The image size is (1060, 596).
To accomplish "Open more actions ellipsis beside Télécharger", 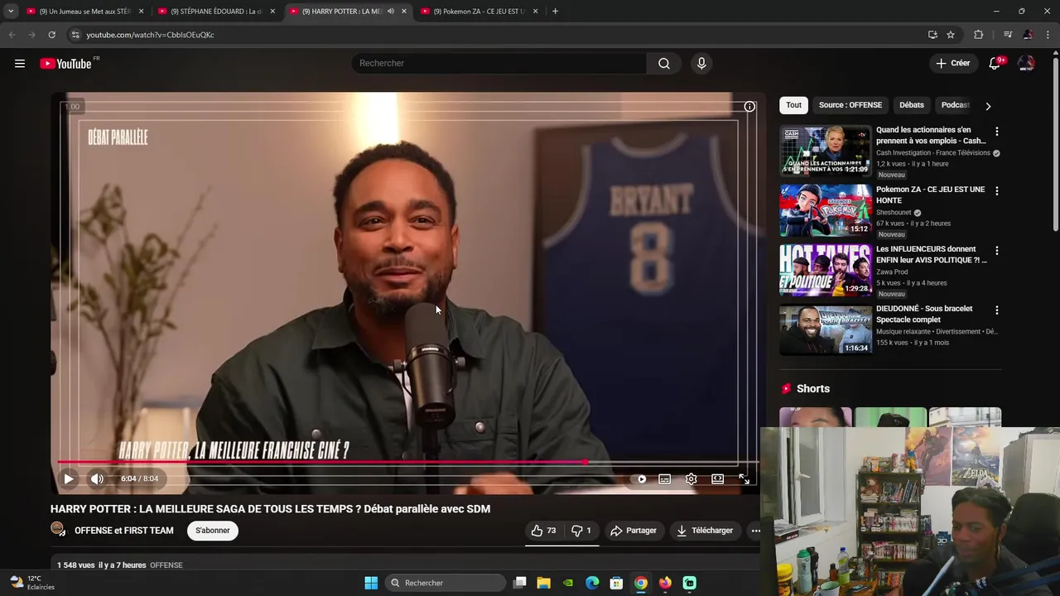I will coord(755,531).
